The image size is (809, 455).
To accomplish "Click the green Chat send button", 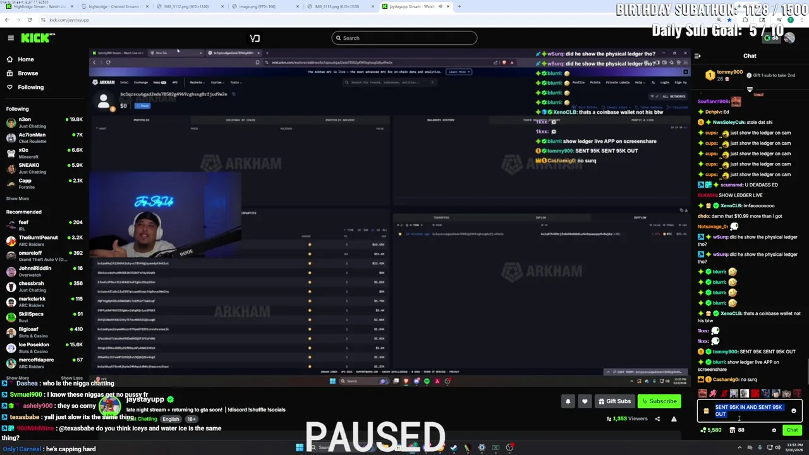I will [x=792, y=430].
